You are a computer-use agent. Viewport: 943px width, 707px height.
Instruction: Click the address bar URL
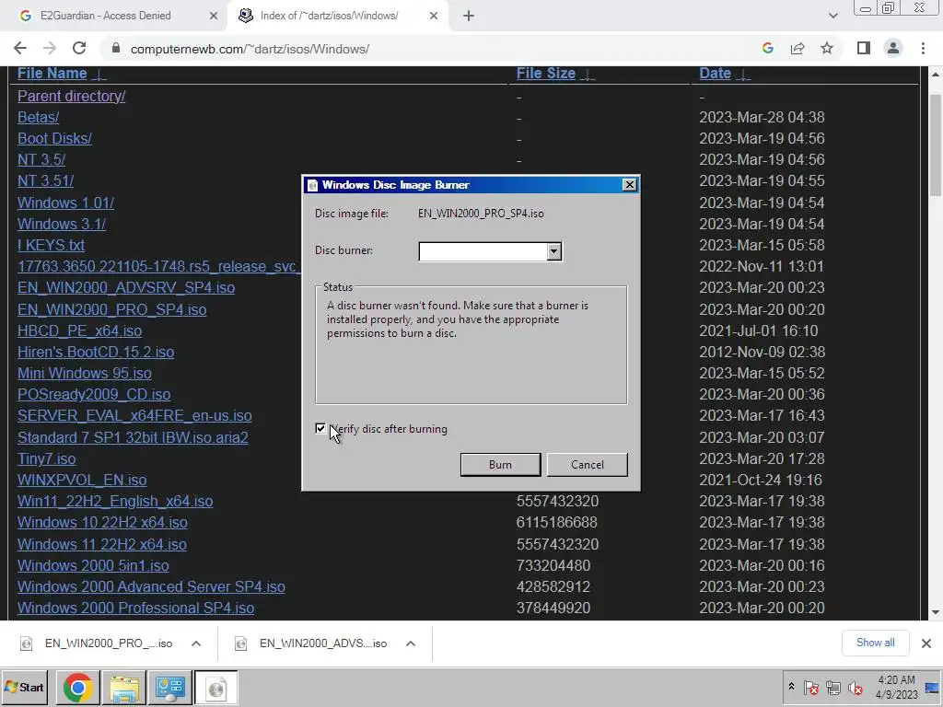tap(250, 50)
